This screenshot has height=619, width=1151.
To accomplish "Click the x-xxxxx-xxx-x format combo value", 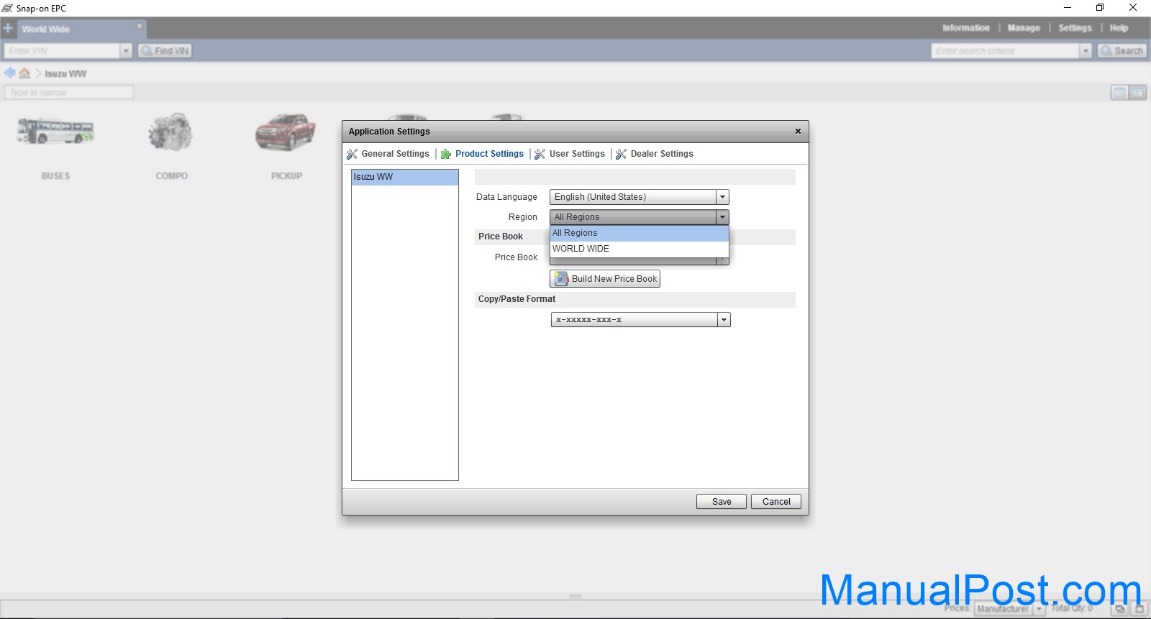I will coord(634,320).
